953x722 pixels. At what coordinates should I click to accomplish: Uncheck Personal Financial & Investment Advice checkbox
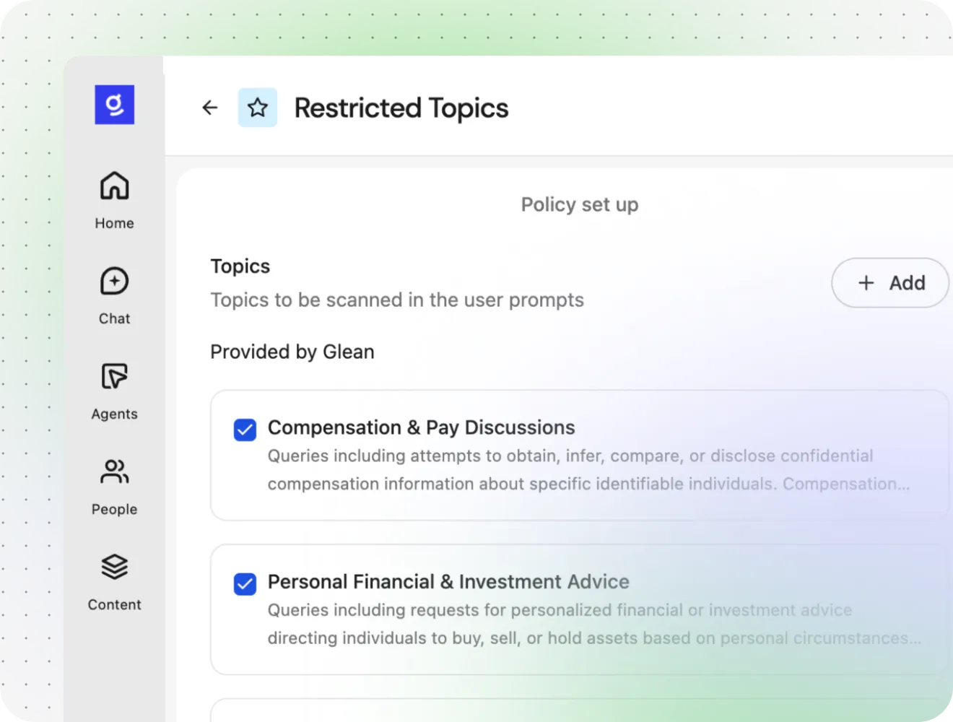pos(245,583)
